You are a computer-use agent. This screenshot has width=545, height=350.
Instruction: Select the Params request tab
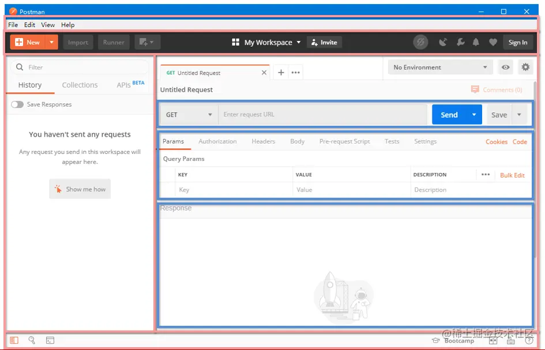click(x=173, y=141)
